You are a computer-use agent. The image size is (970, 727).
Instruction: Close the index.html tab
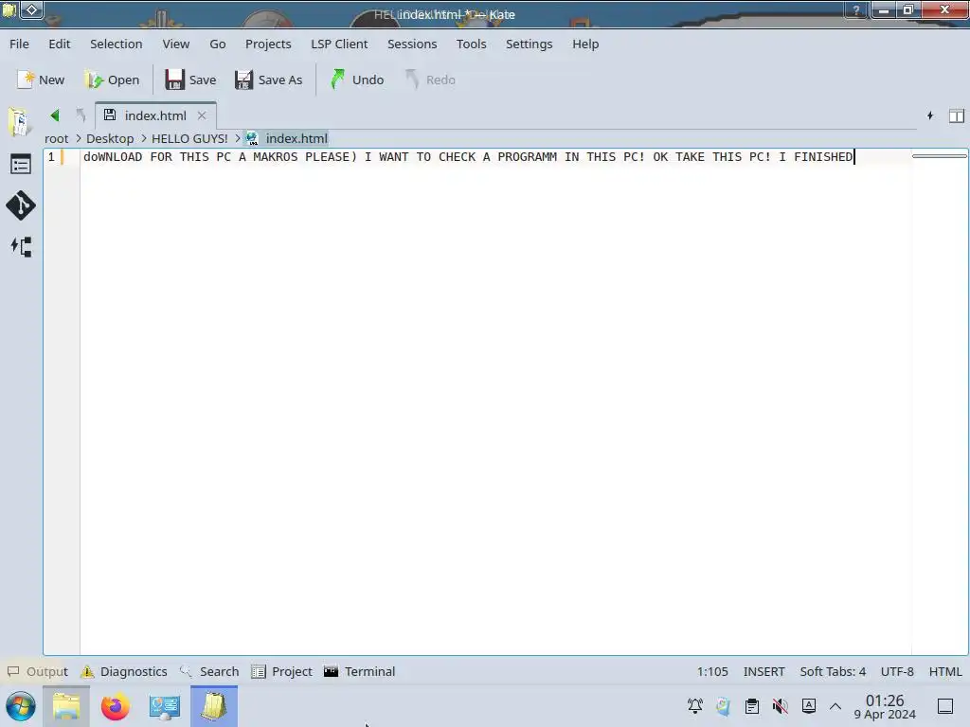point(202,115)
